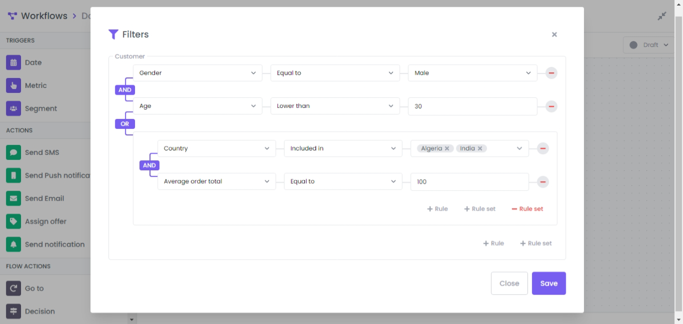Click the order total value field showing 100
This screenshot has height=324, width=683.
[469, 181]
